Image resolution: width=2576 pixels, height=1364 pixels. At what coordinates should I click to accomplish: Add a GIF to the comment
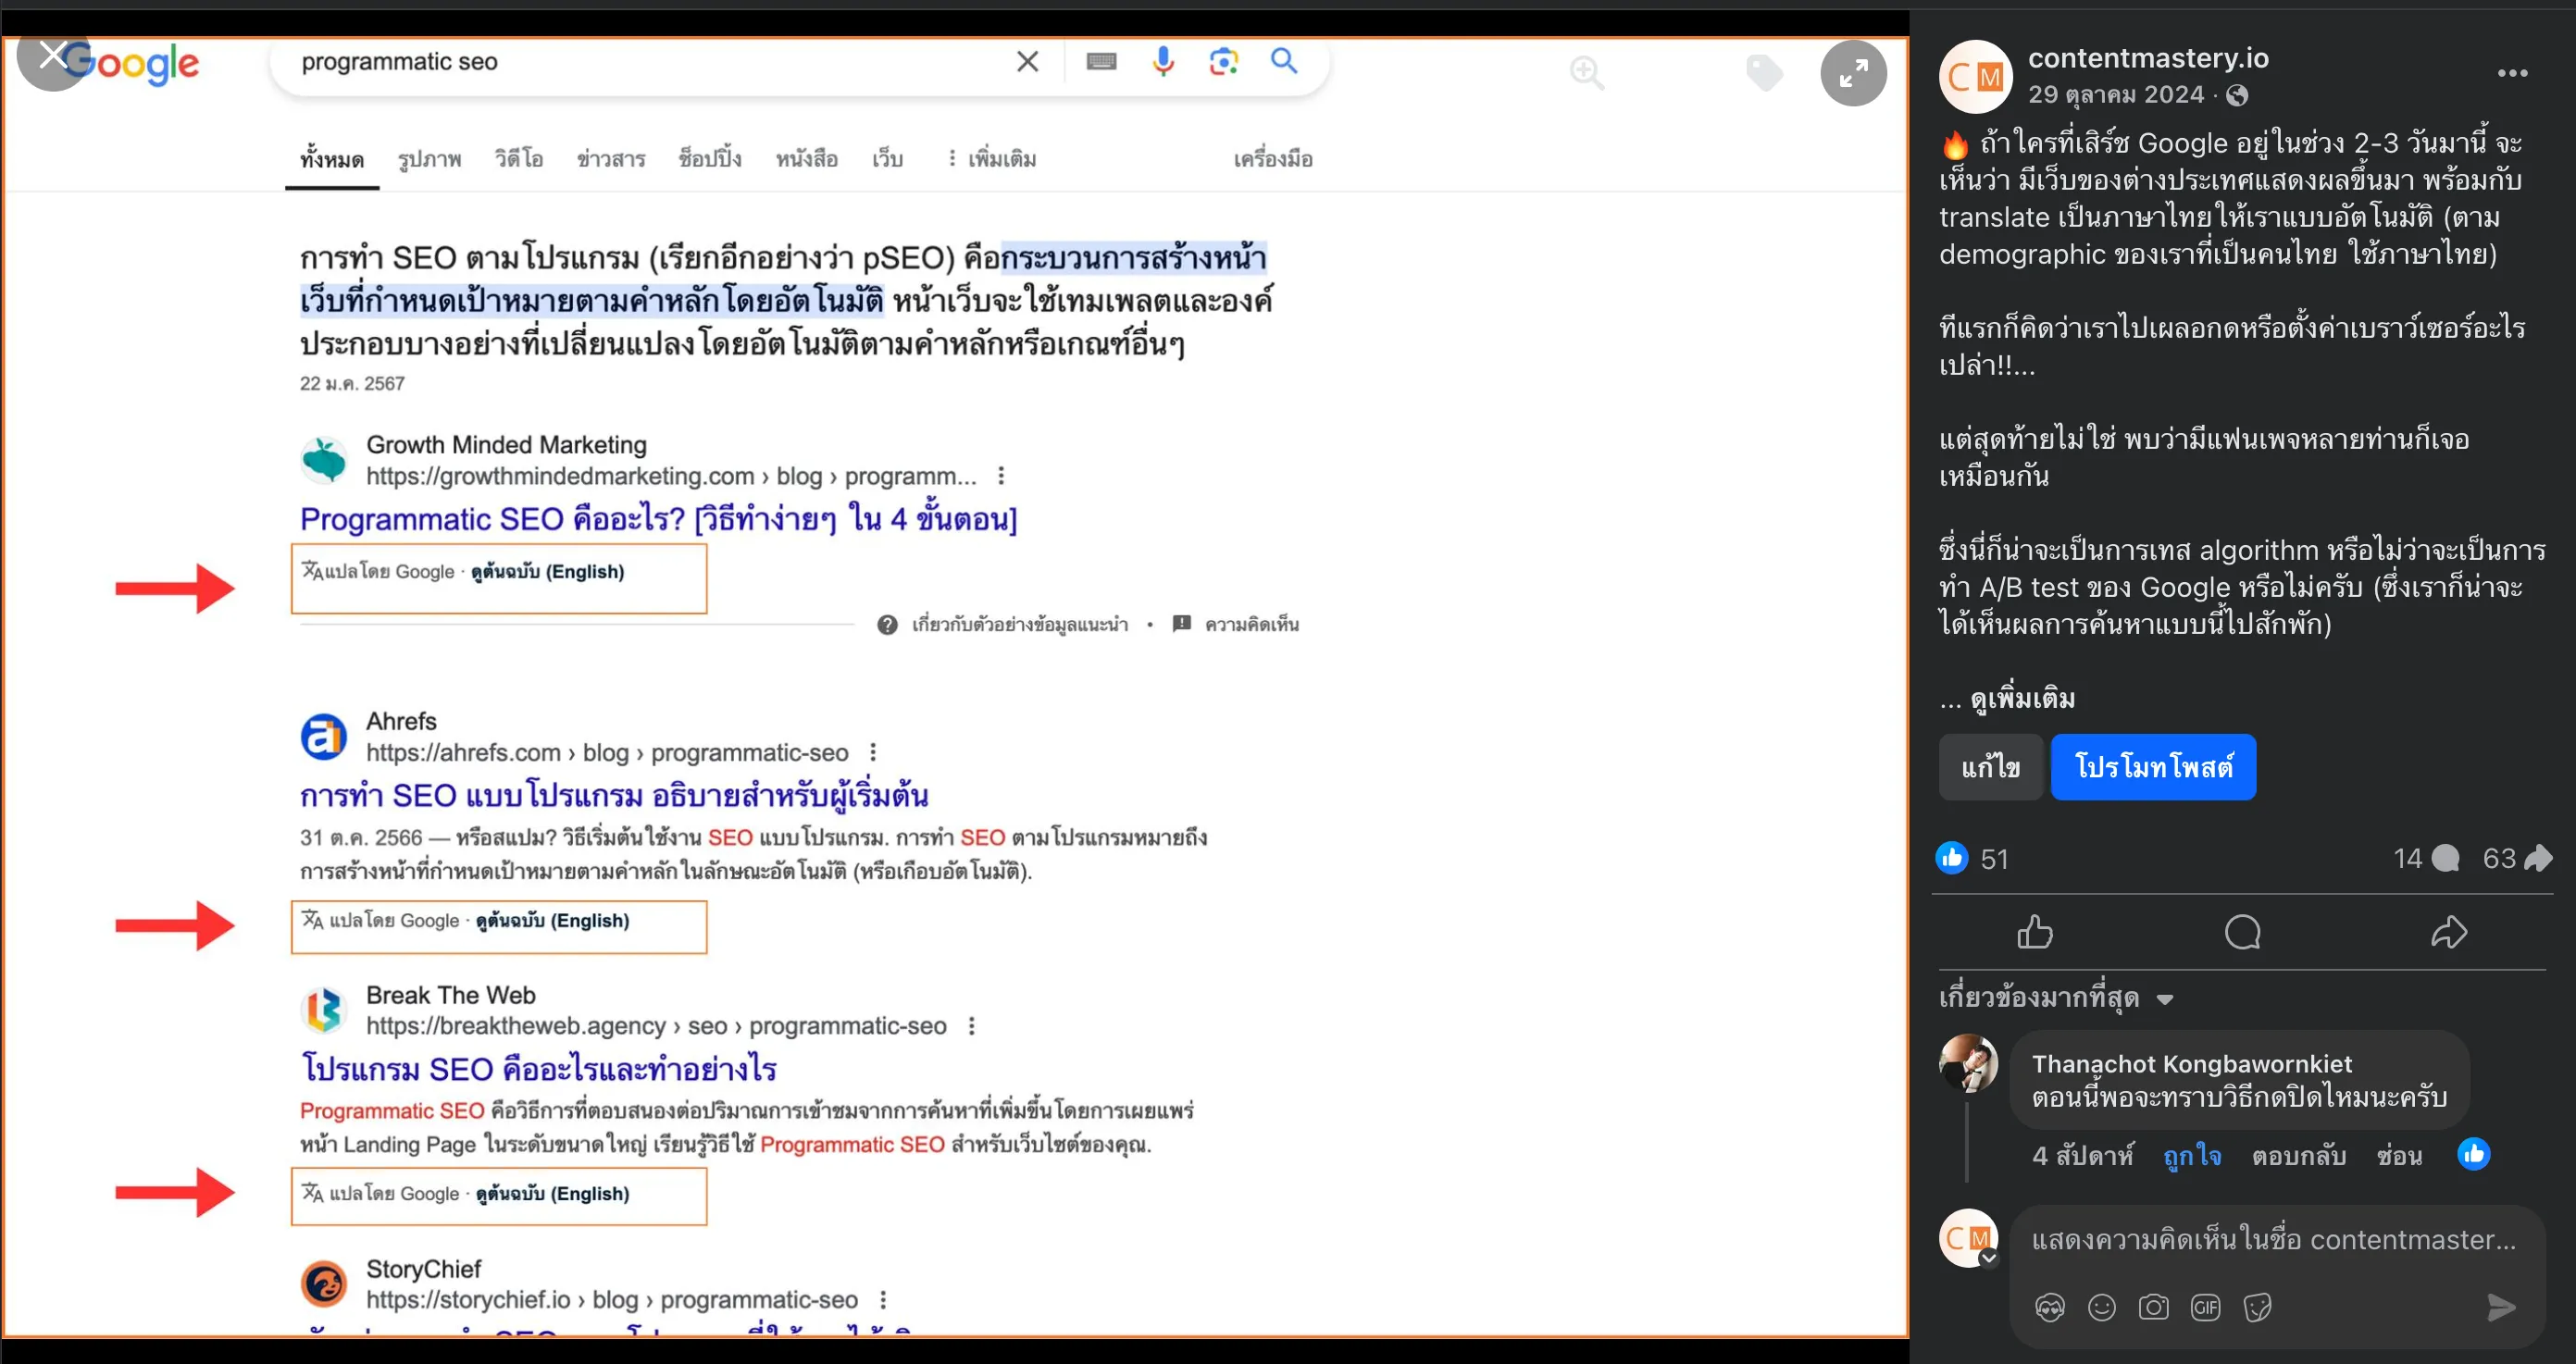pyautogui.click(x=2205, y=1307)
